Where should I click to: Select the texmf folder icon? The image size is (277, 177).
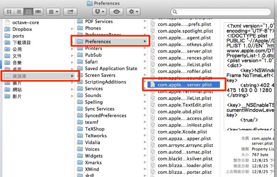80,122
